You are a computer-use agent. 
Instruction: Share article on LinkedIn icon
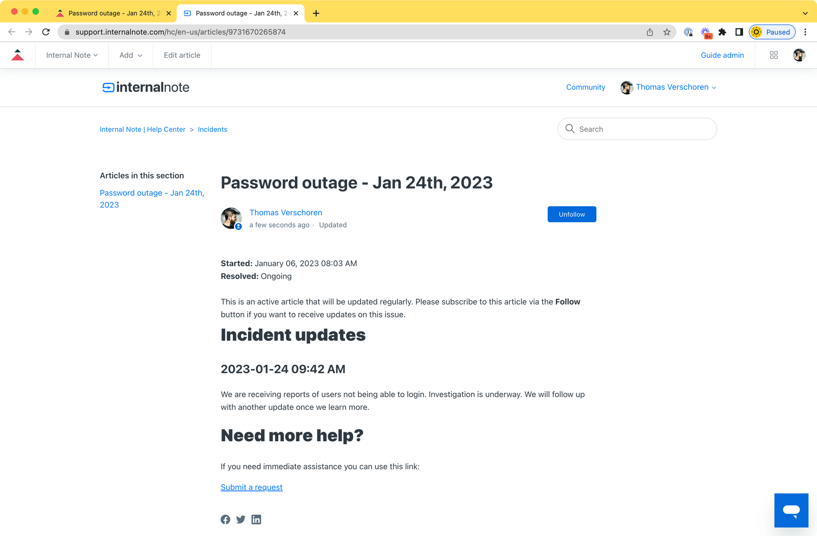coord(256,519)
